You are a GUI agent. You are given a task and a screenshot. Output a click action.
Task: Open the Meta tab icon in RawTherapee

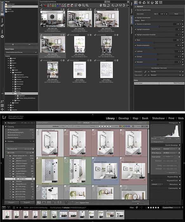click(161, 3)
